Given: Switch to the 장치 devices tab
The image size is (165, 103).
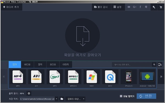Looking at the screenshot, I should 40,64.
